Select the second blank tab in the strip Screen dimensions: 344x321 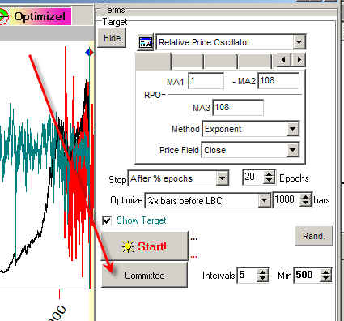(187, 61)
